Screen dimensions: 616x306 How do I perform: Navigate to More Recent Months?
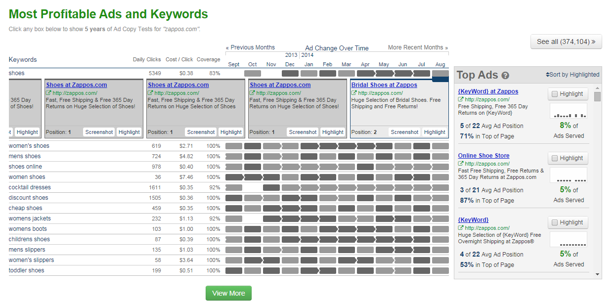point(418,47)
